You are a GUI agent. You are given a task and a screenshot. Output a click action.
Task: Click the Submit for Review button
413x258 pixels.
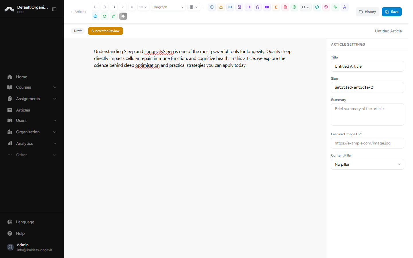pyautogui.click(x=106, y=31)
